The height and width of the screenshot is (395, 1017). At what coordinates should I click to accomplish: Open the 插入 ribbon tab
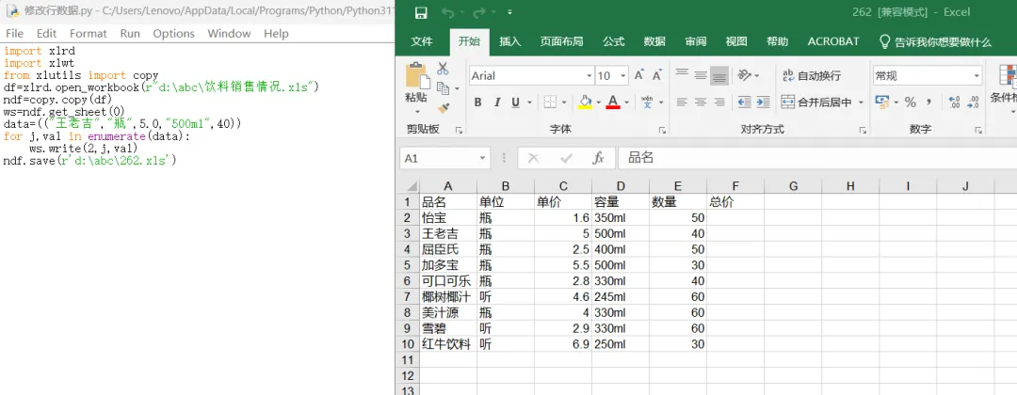point(509,41)
